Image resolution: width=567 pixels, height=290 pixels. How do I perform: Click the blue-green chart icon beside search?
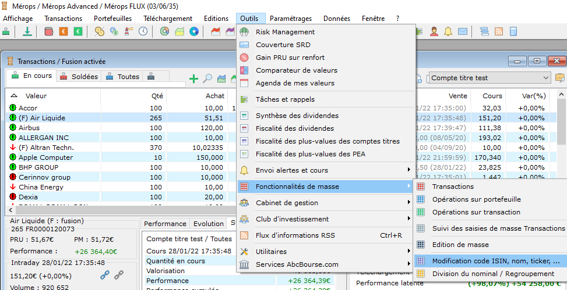(x=221, y=78)
